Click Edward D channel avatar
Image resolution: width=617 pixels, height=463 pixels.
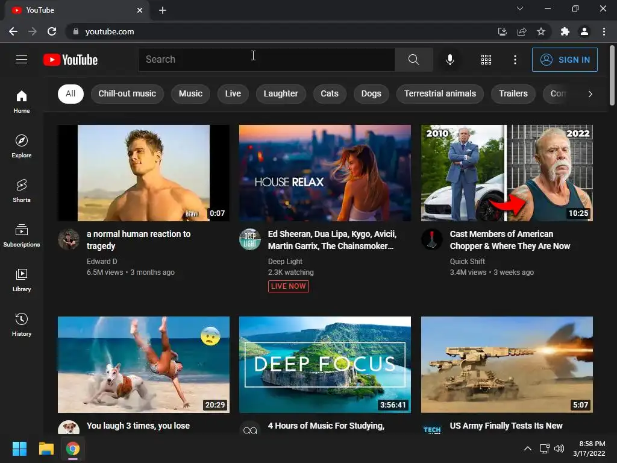pos(69,239)
